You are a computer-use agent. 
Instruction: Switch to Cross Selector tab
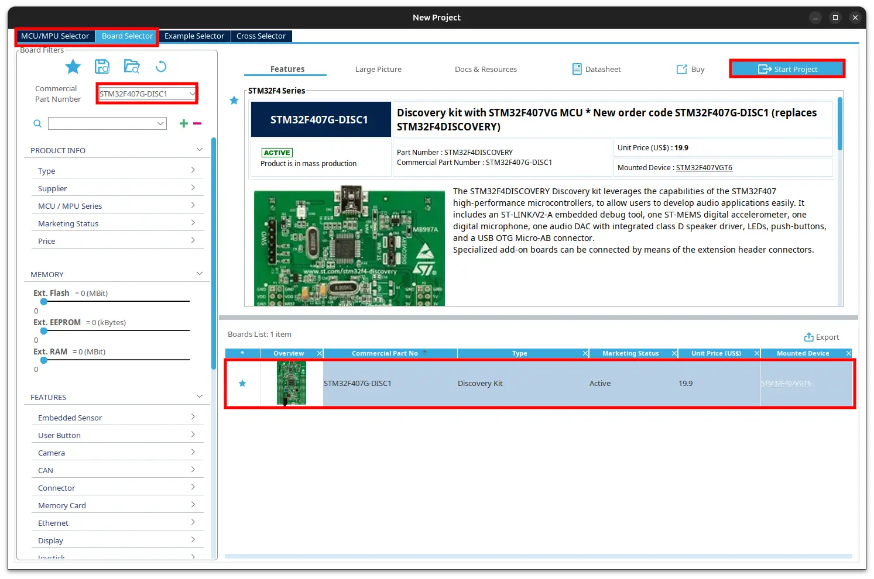click(x=261, y=36)
